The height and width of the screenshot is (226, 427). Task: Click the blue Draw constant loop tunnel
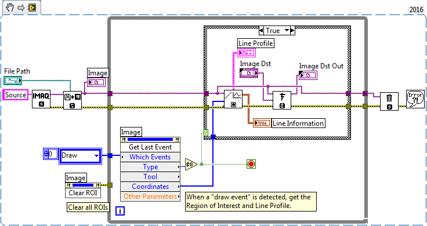[110, 155]
